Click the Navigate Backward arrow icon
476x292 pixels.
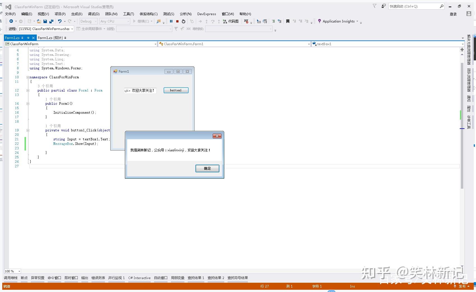click(11, 21)
